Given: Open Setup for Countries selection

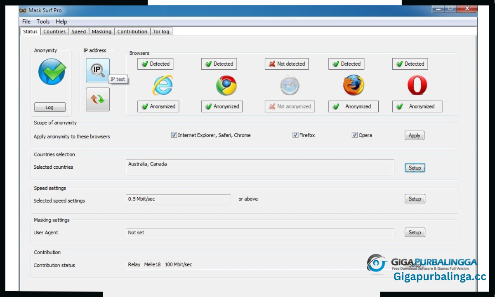Looking at the screenshot, I should tap(415, 168).
